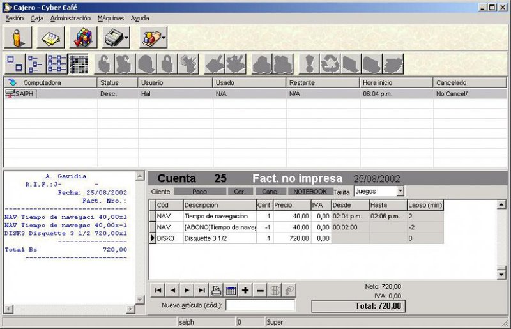This screenshot has height=329, width=511.
Task: Sort by the Status column header
Action: pyautogui.click(x=118, y=82)
